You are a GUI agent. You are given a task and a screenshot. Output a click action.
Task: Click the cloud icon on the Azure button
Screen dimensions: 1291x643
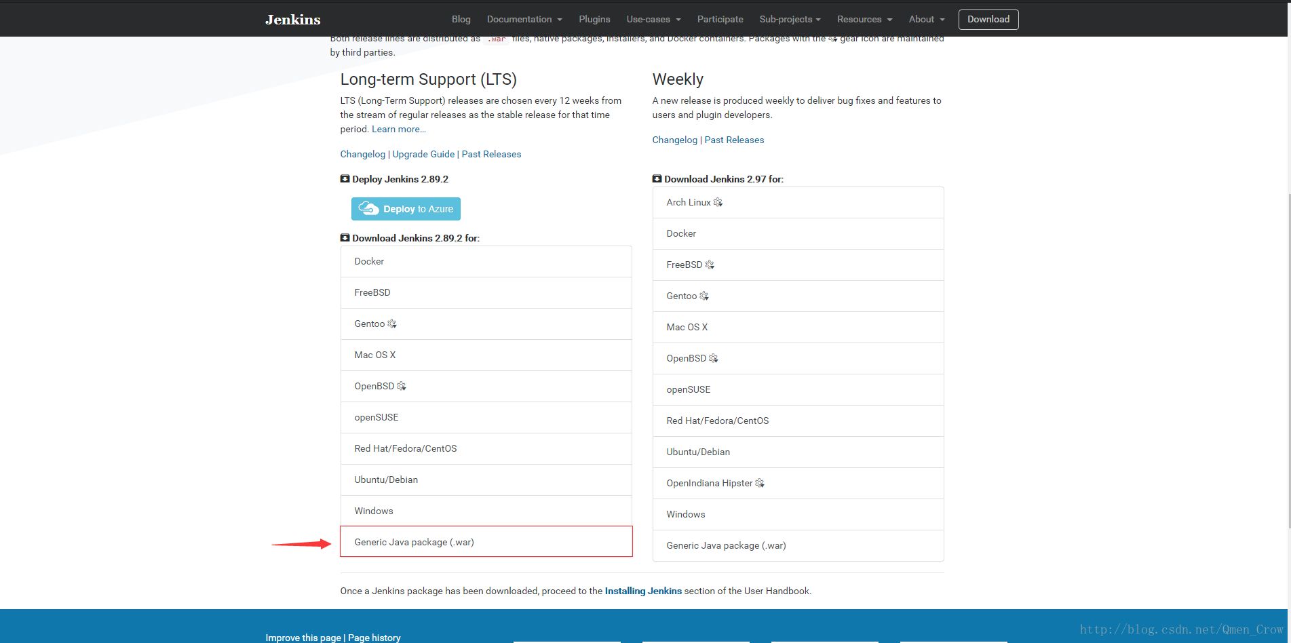(x=368, y=208)
